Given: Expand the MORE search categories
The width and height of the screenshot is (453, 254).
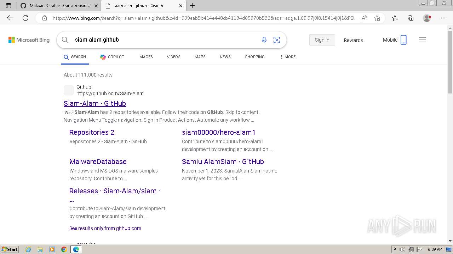Looking at the screenshot, I should [288, 57].
